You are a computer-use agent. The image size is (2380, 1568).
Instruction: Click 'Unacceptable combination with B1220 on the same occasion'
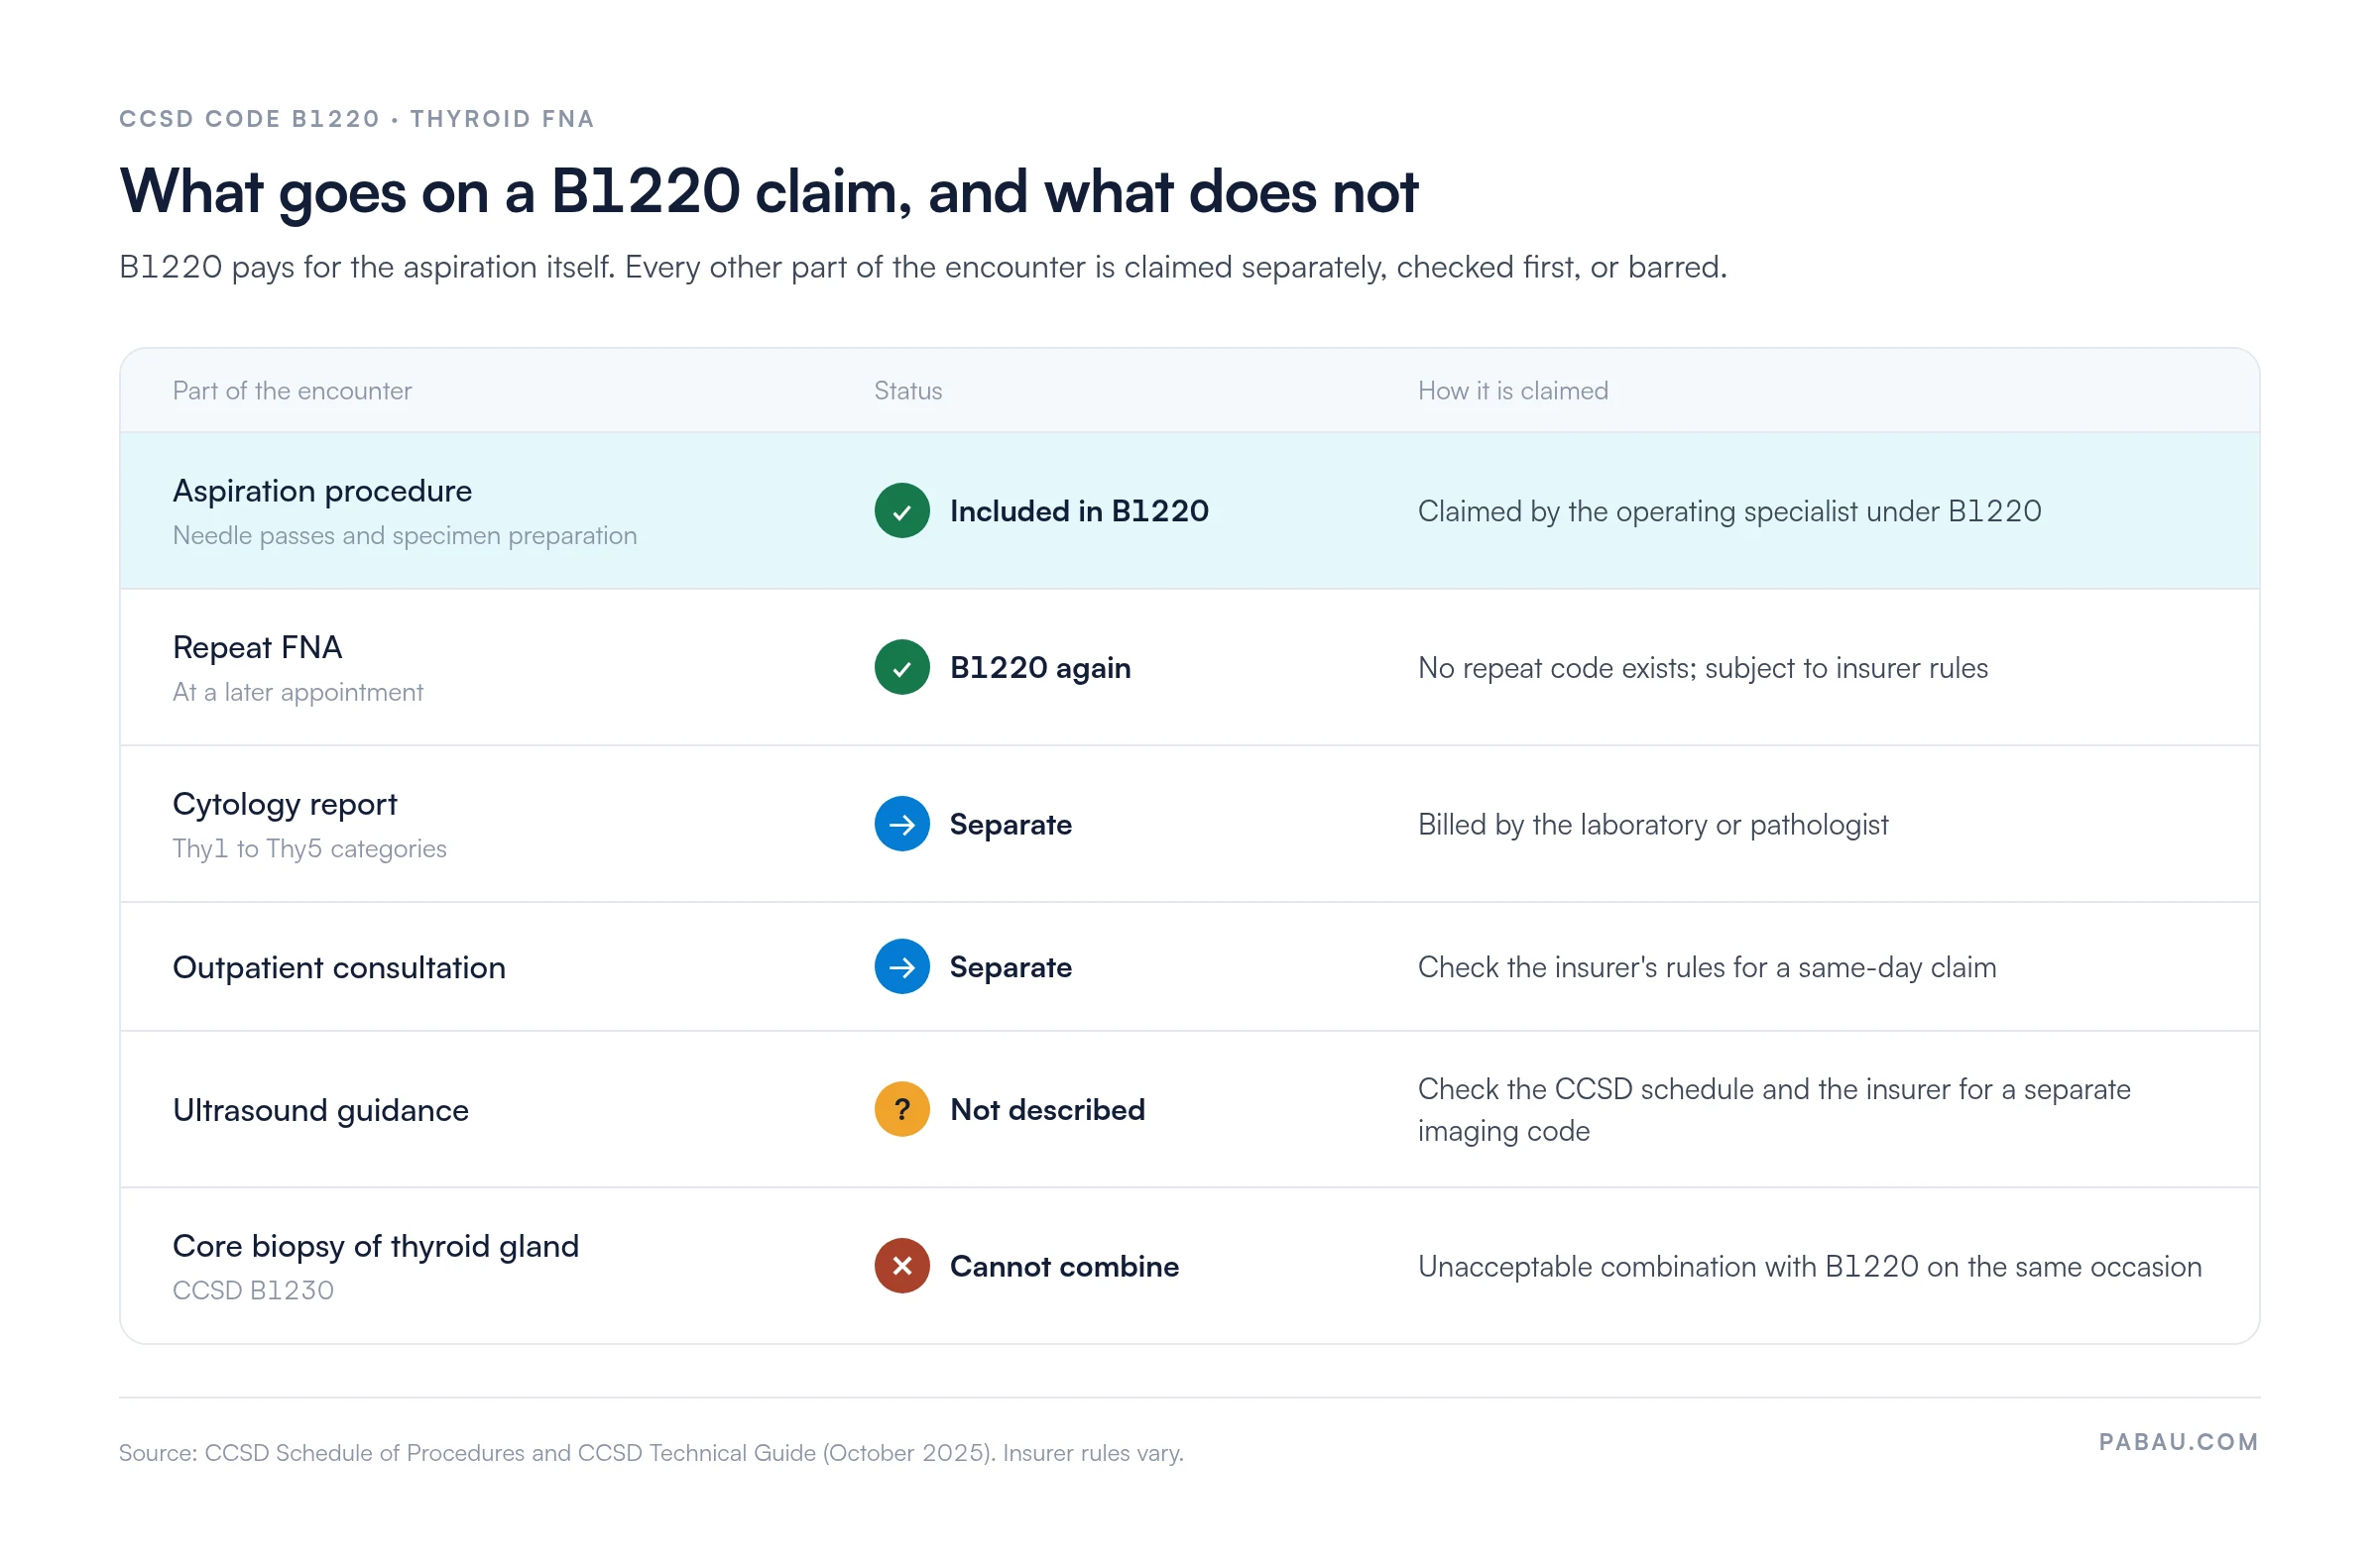[1809, 1267]
